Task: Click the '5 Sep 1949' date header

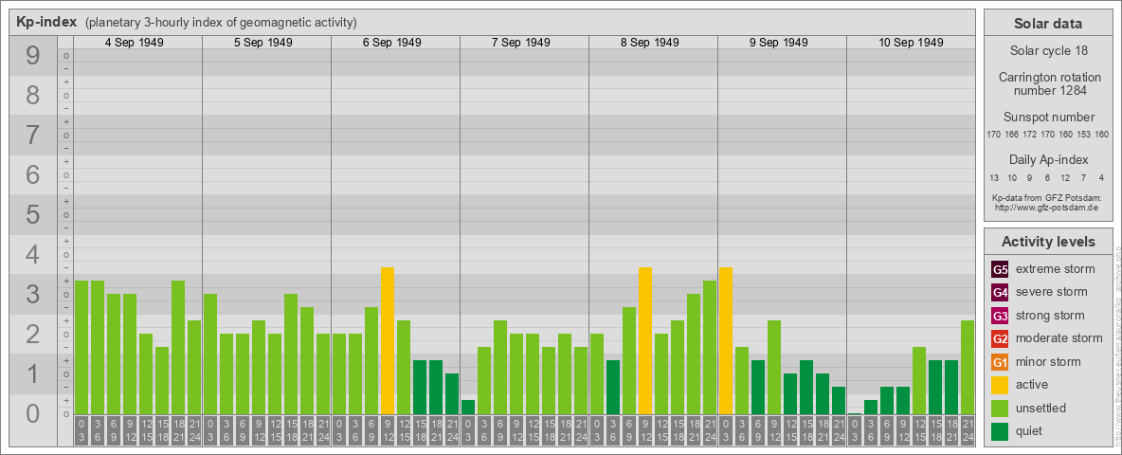Action: 263,43
